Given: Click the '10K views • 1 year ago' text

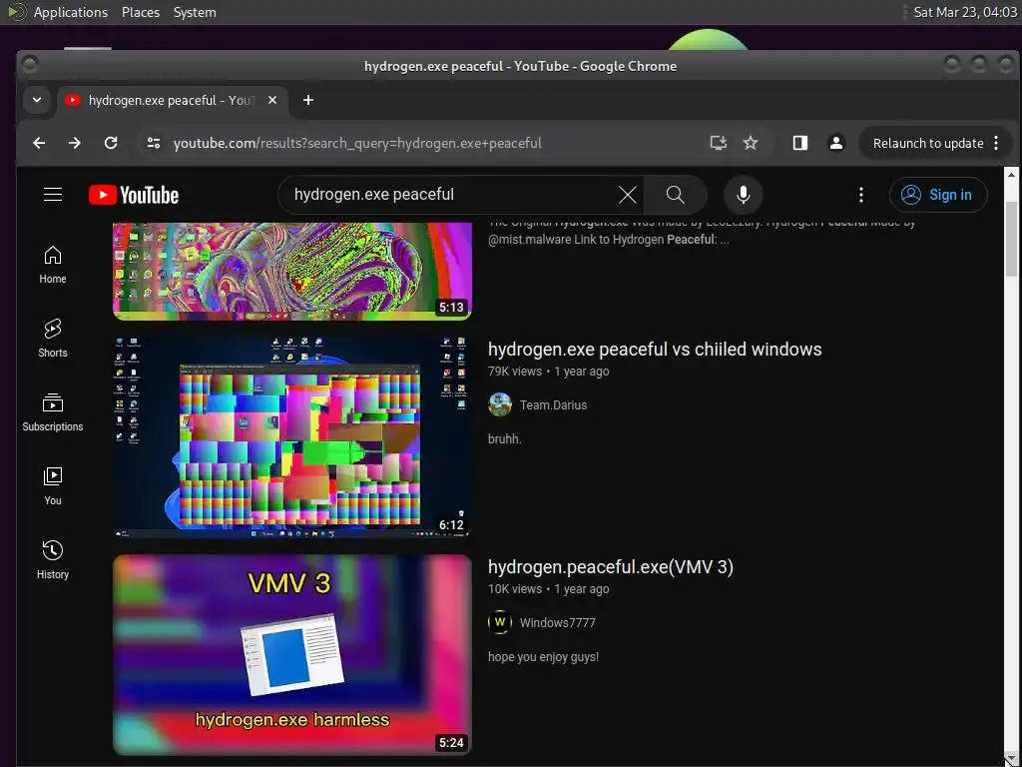Looking at the screenshot, I should click(x=548, y=589).
